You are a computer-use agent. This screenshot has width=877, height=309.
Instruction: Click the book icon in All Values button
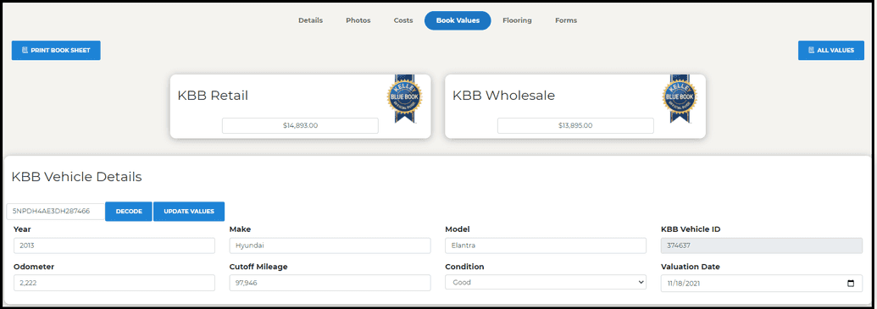point(811,50)
